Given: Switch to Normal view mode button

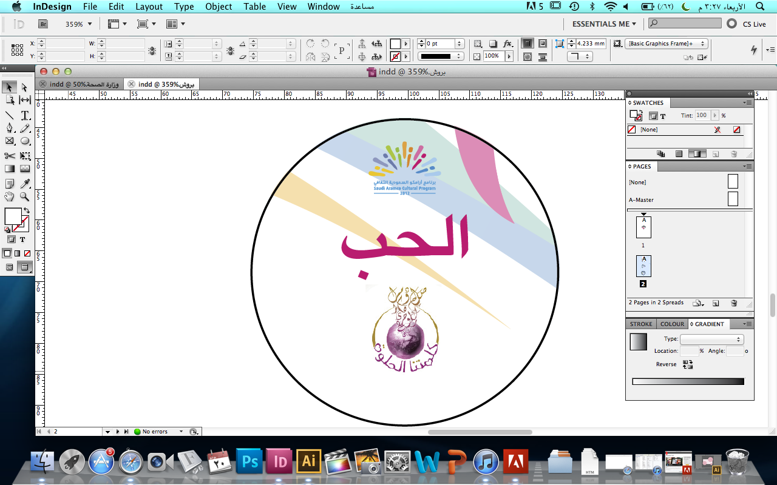Looking at the screenshot, I should [x=10, y=267].
